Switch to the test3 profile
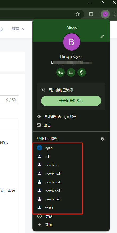This screenshot has height=233, width=117. (71, 208)
